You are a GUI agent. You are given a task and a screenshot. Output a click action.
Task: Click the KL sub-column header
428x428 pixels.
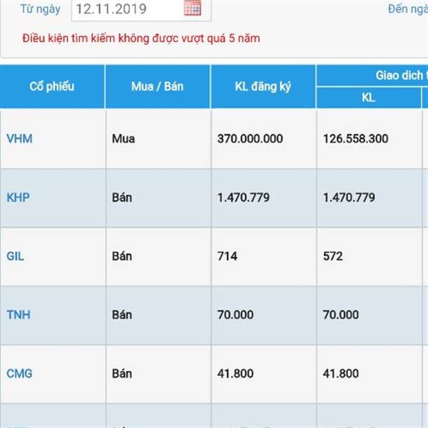(369, 98)
